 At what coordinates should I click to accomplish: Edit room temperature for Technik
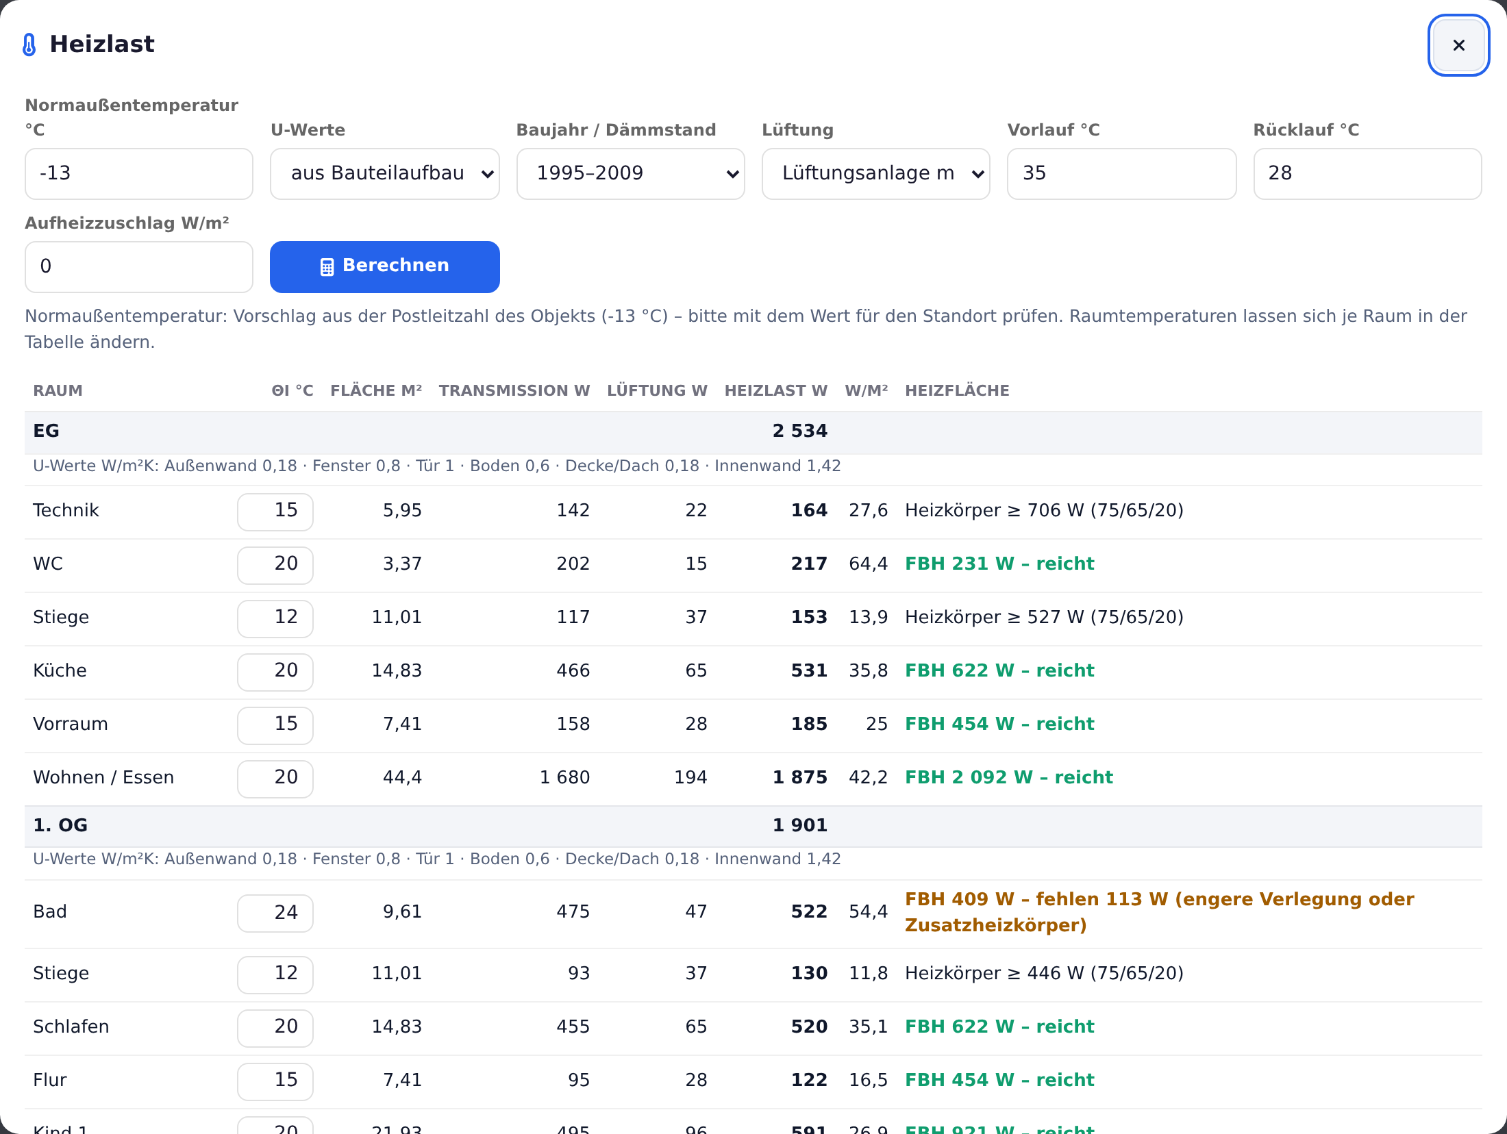coord(275,512)
